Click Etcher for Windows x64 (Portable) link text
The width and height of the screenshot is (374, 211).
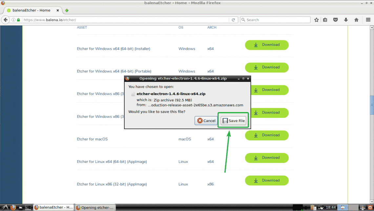[x=114, y=71]
